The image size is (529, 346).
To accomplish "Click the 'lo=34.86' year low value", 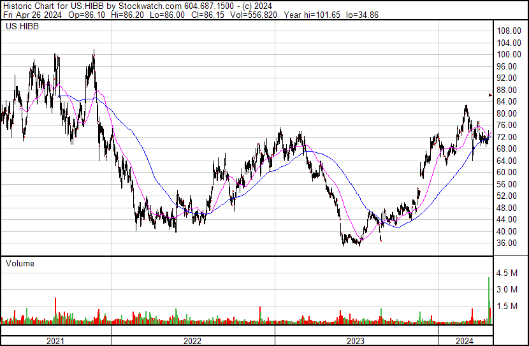I will point(362,15).
